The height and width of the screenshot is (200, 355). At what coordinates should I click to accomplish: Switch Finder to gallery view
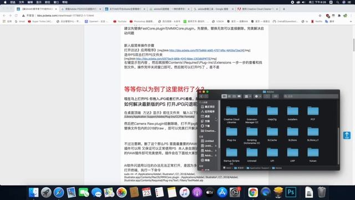coord(239,96)
